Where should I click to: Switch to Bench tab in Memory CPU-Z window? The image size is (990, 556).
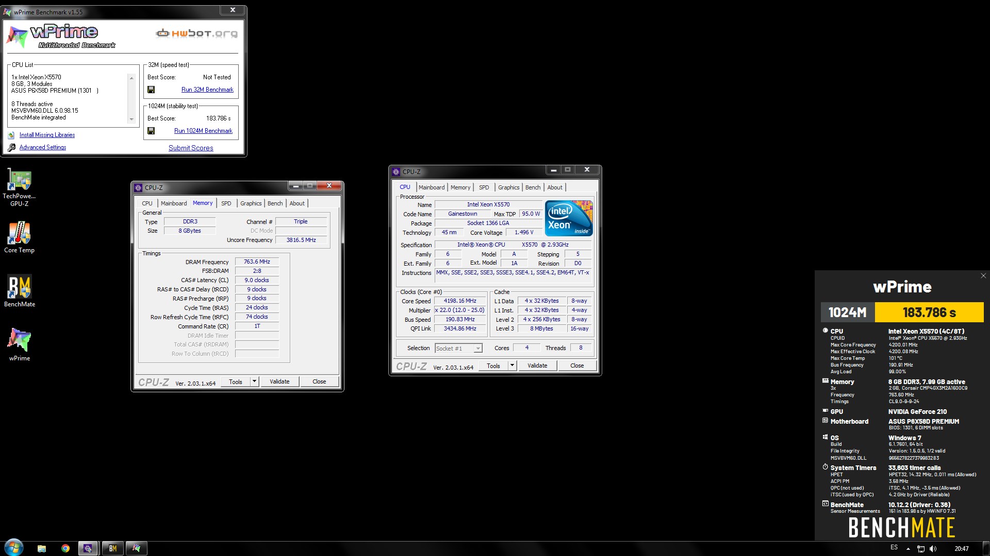point(275,203)
